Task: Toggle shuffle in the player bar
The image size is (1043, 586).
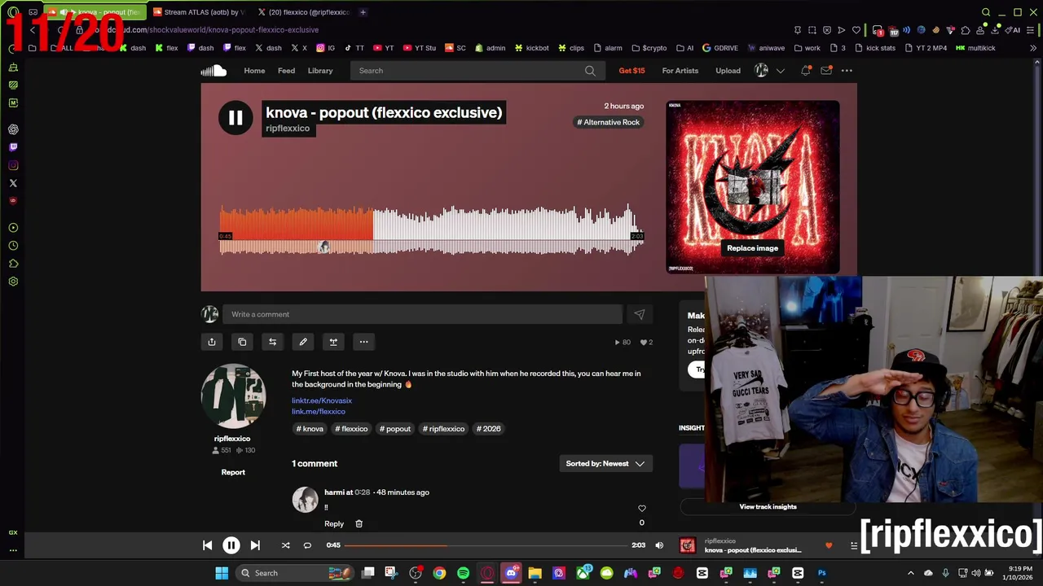Action: [x=285, y=545]
